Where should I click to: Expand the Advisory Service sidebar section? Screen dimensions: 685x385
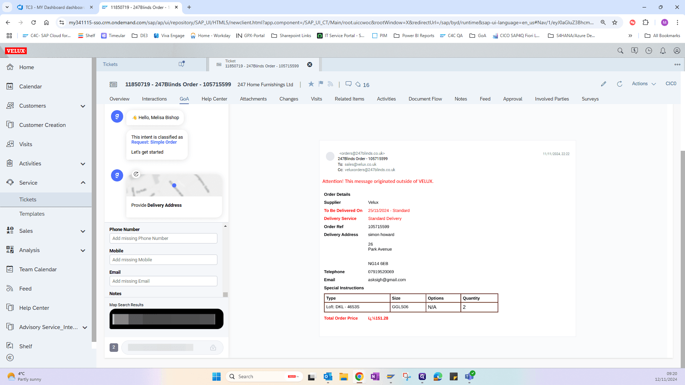[85, 328]
